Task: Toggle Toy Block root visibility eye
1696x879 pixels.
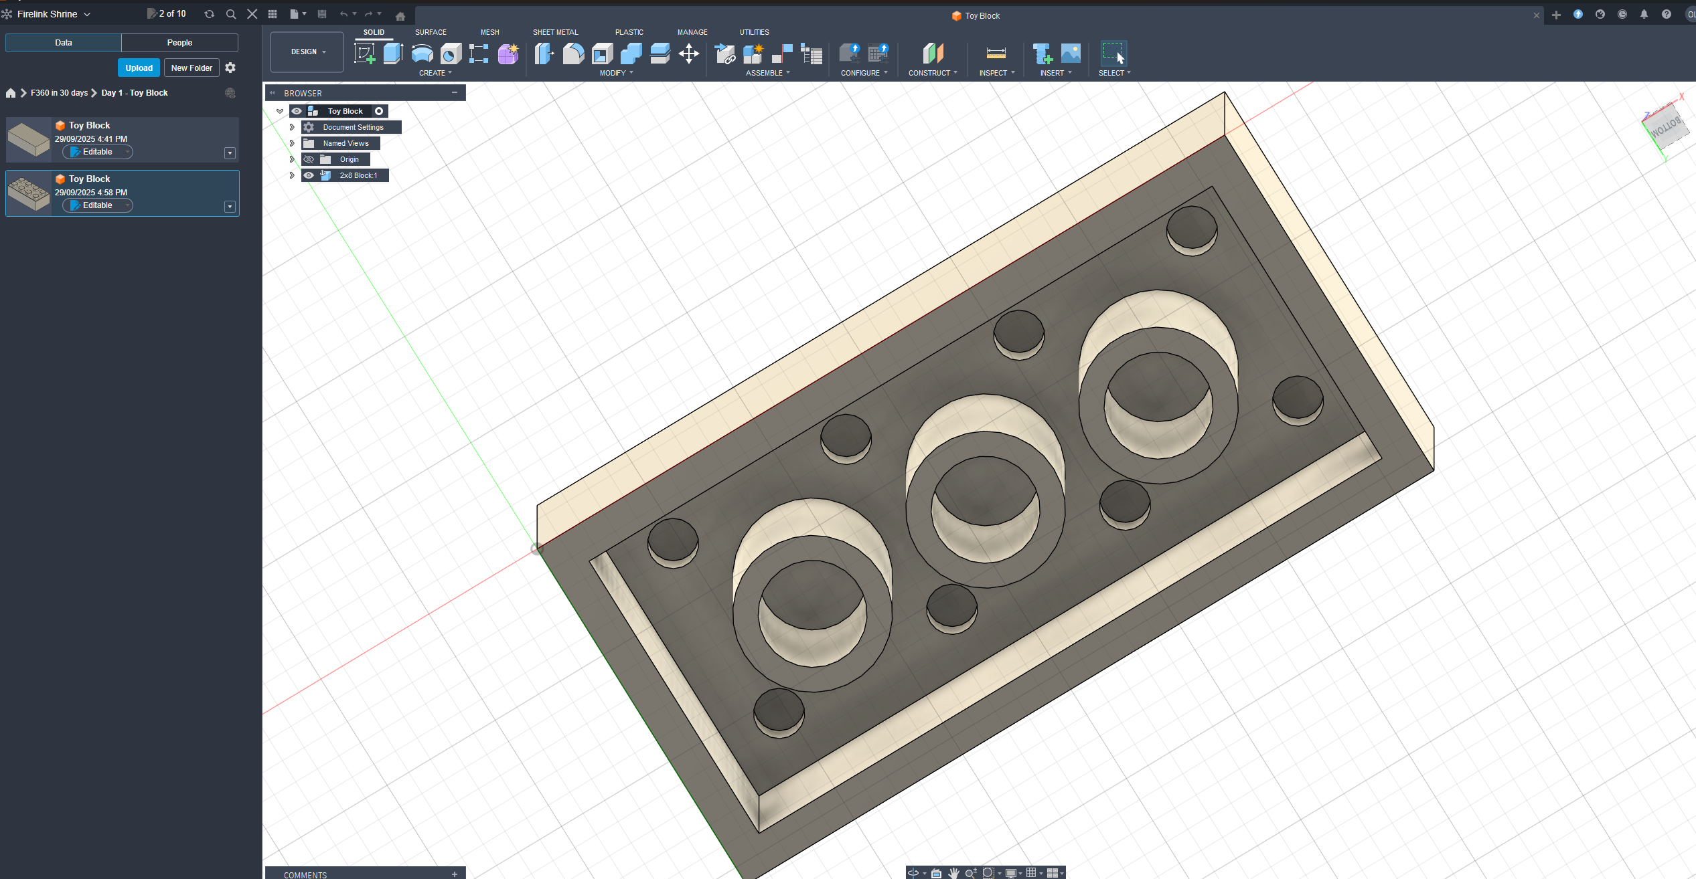Action: (x=297, y=111)
